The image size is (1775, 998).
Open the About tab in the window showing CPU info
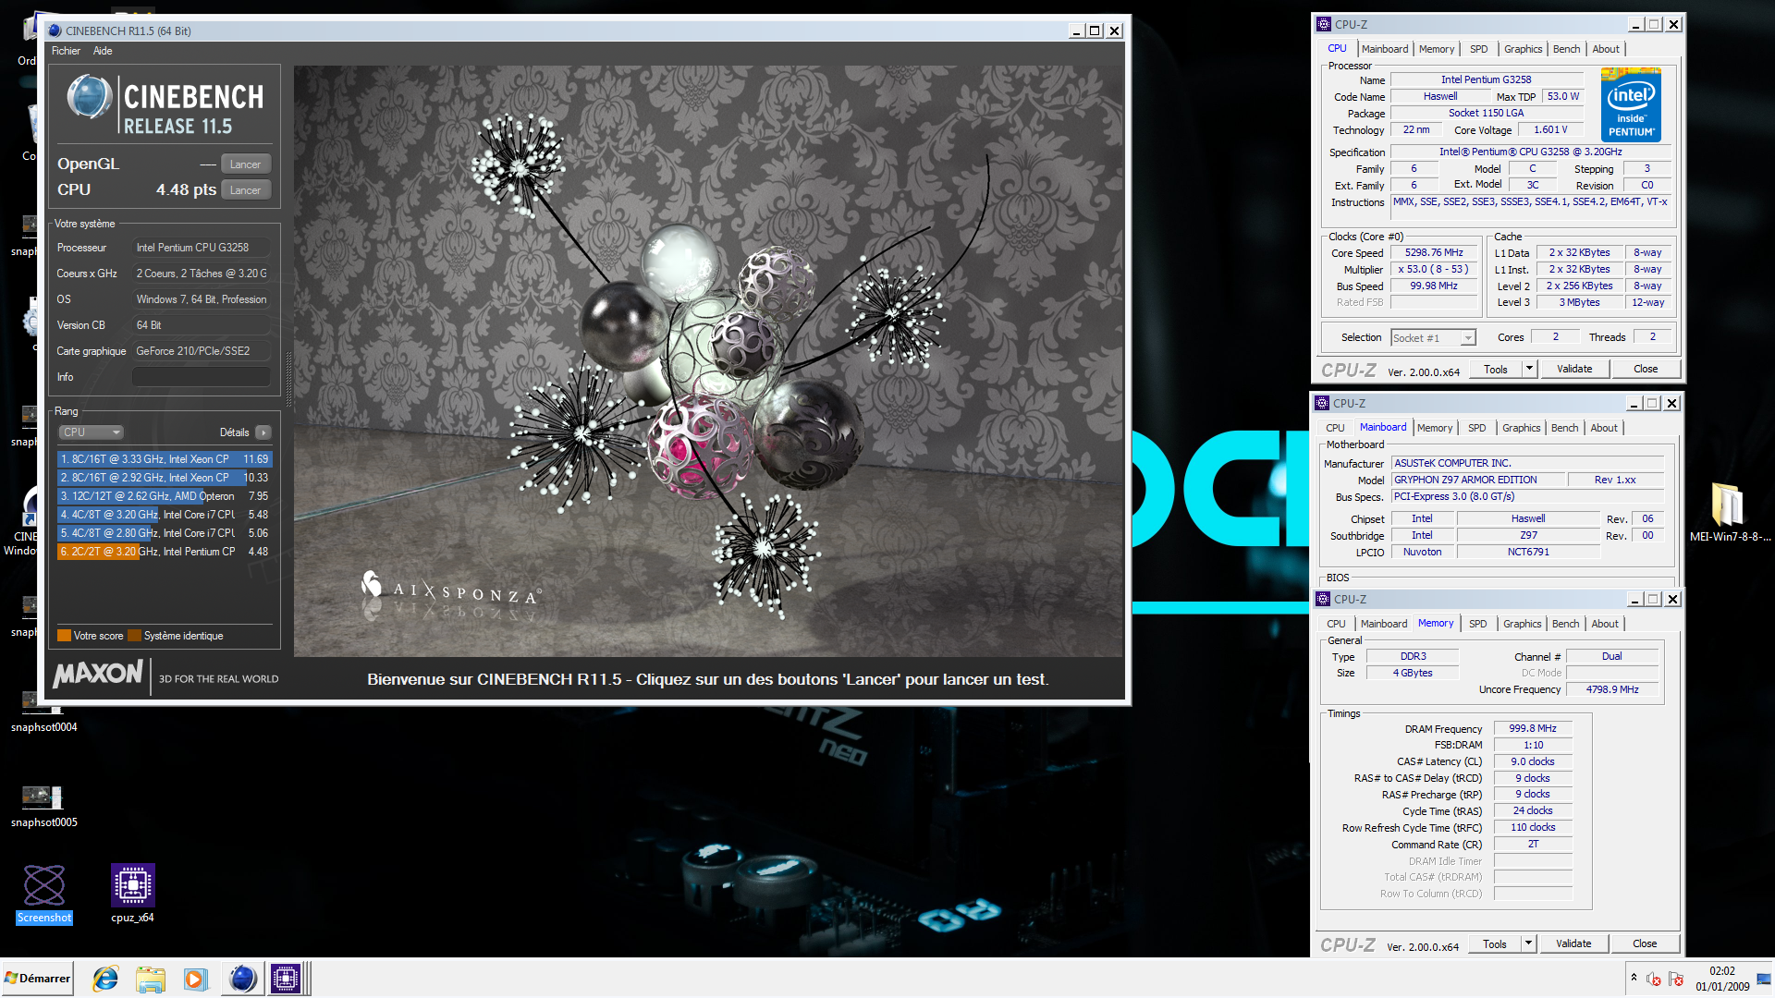tap(1606, 50)
